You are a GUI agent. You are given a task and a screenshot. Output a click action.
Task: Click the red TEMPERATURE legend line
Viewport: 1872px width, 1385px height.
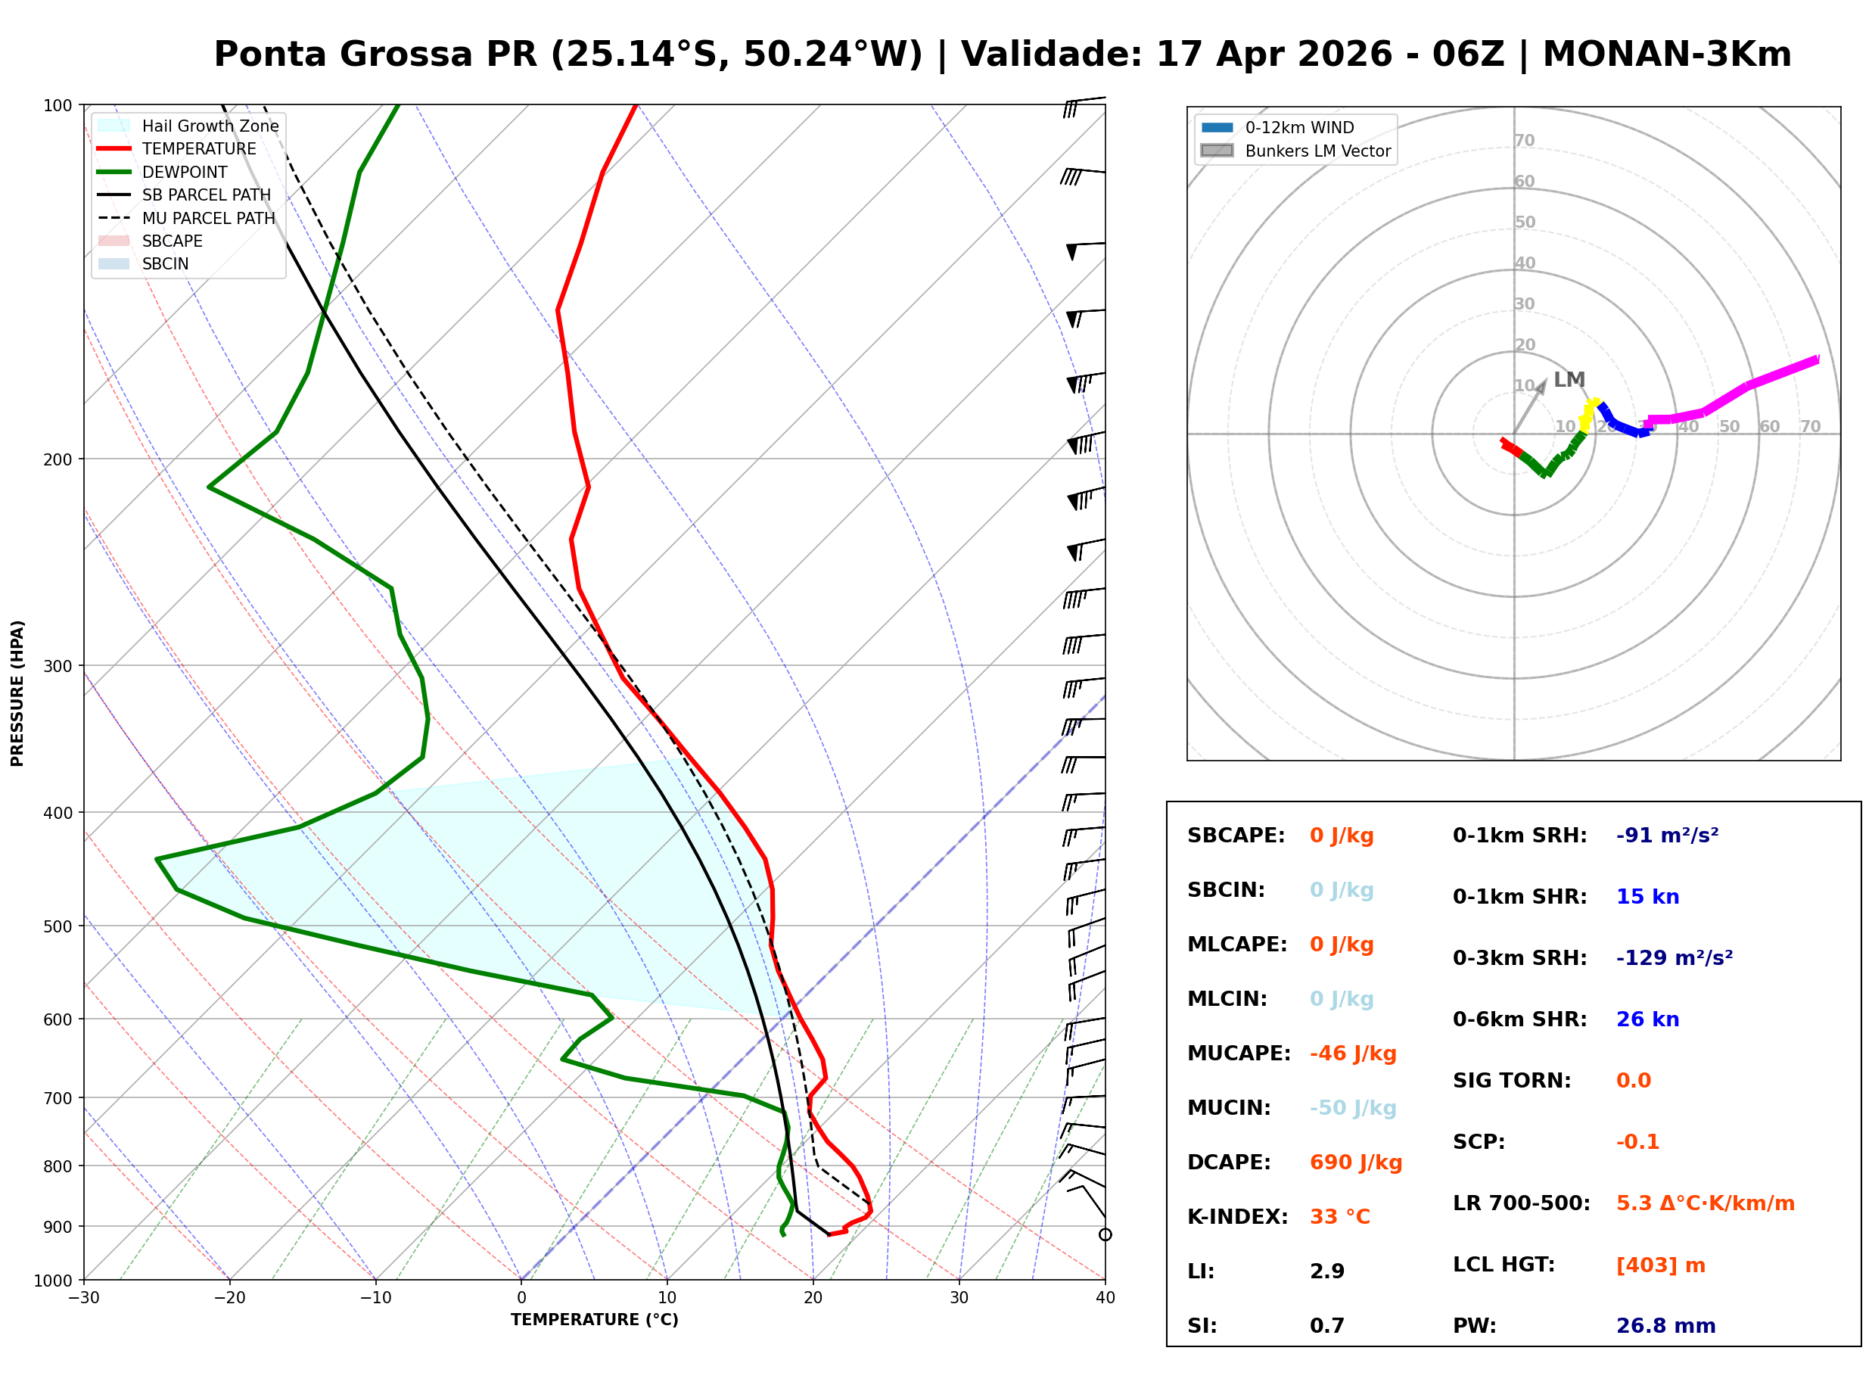coord(114,148)
